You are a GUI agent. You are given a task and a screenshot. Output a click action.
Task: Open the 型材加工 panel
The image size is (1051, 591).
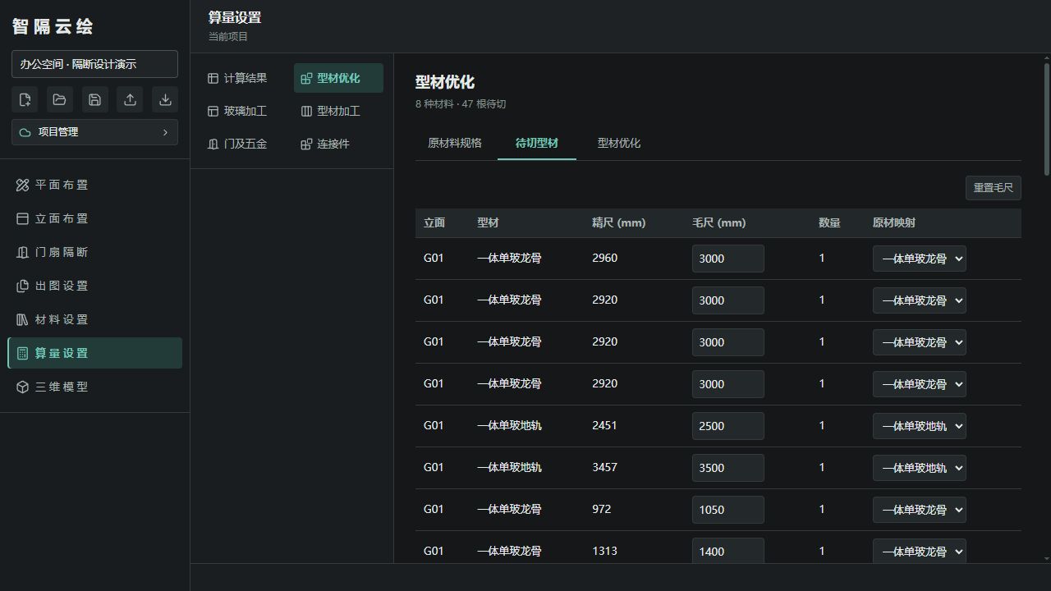click(x=338, y=111)
